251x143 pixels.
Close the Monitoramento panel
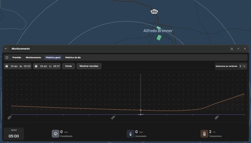point(245,49)
